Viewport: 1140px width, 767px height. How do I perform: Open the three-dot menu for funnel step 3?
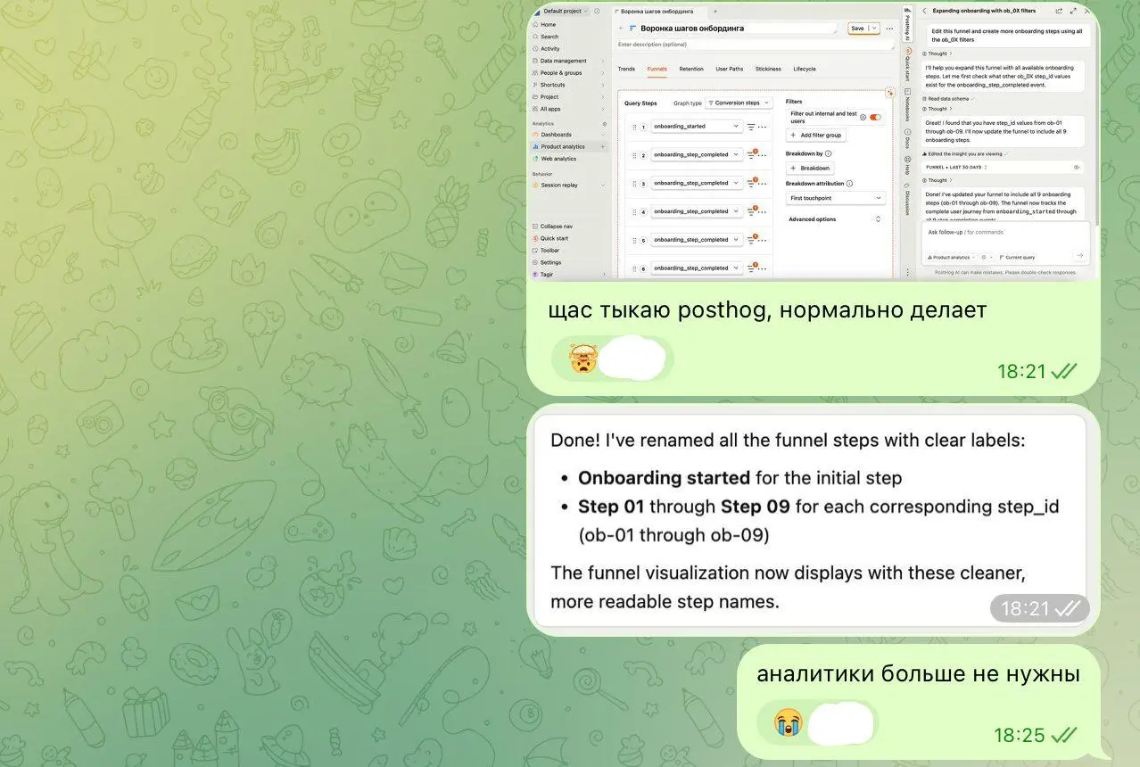[x=763, y=183]
